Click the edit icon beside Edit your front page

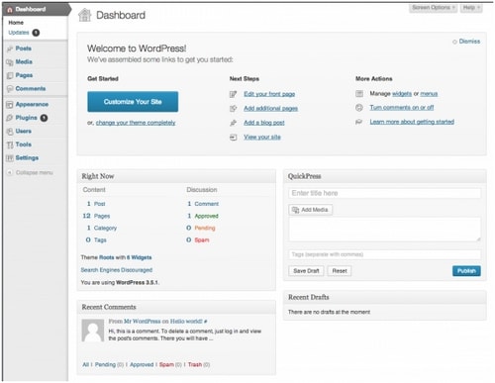(x=234, y=94)
